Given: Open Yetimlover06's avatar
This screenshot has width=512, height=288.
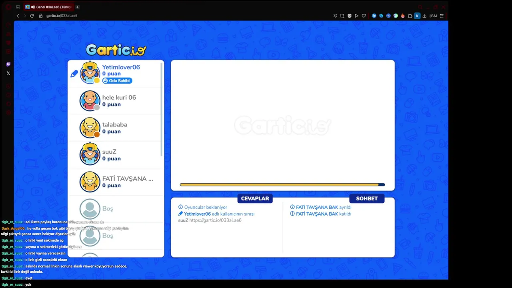Looking at the screenshot, I should [90, 73].
